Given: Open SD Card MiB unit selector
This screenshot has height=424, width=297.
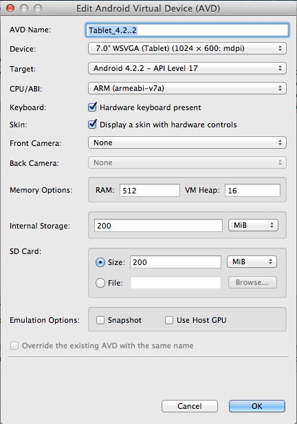Looking at the screenshot, I should 252,262.
